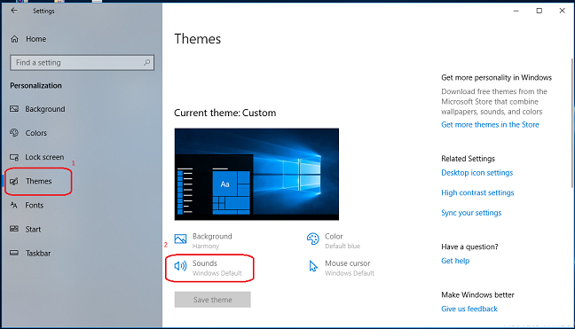Maximize the Settings window

[540, 11]
